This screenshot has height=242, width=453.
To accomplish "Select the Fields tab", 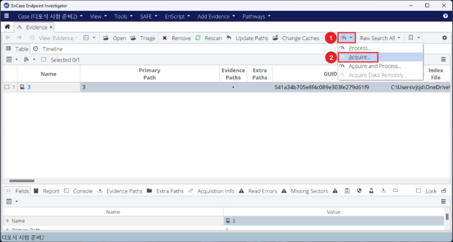I will click(18, 191).
